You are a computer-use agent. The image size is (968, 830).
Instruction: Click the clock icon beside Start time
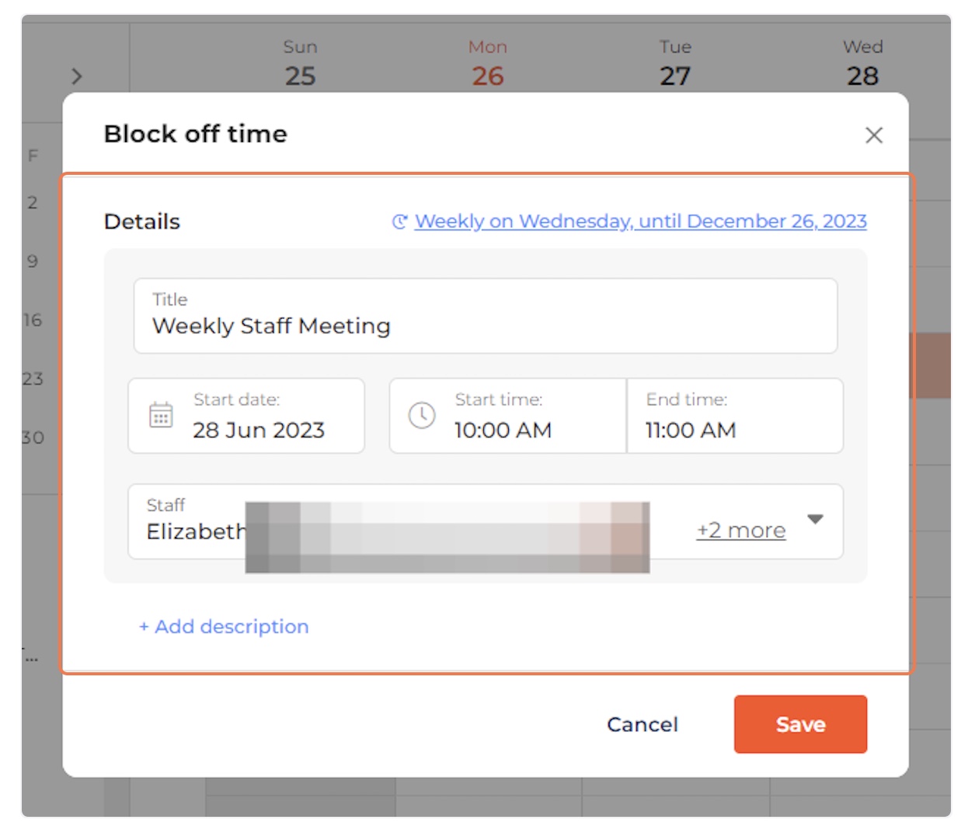coord(422,415)
